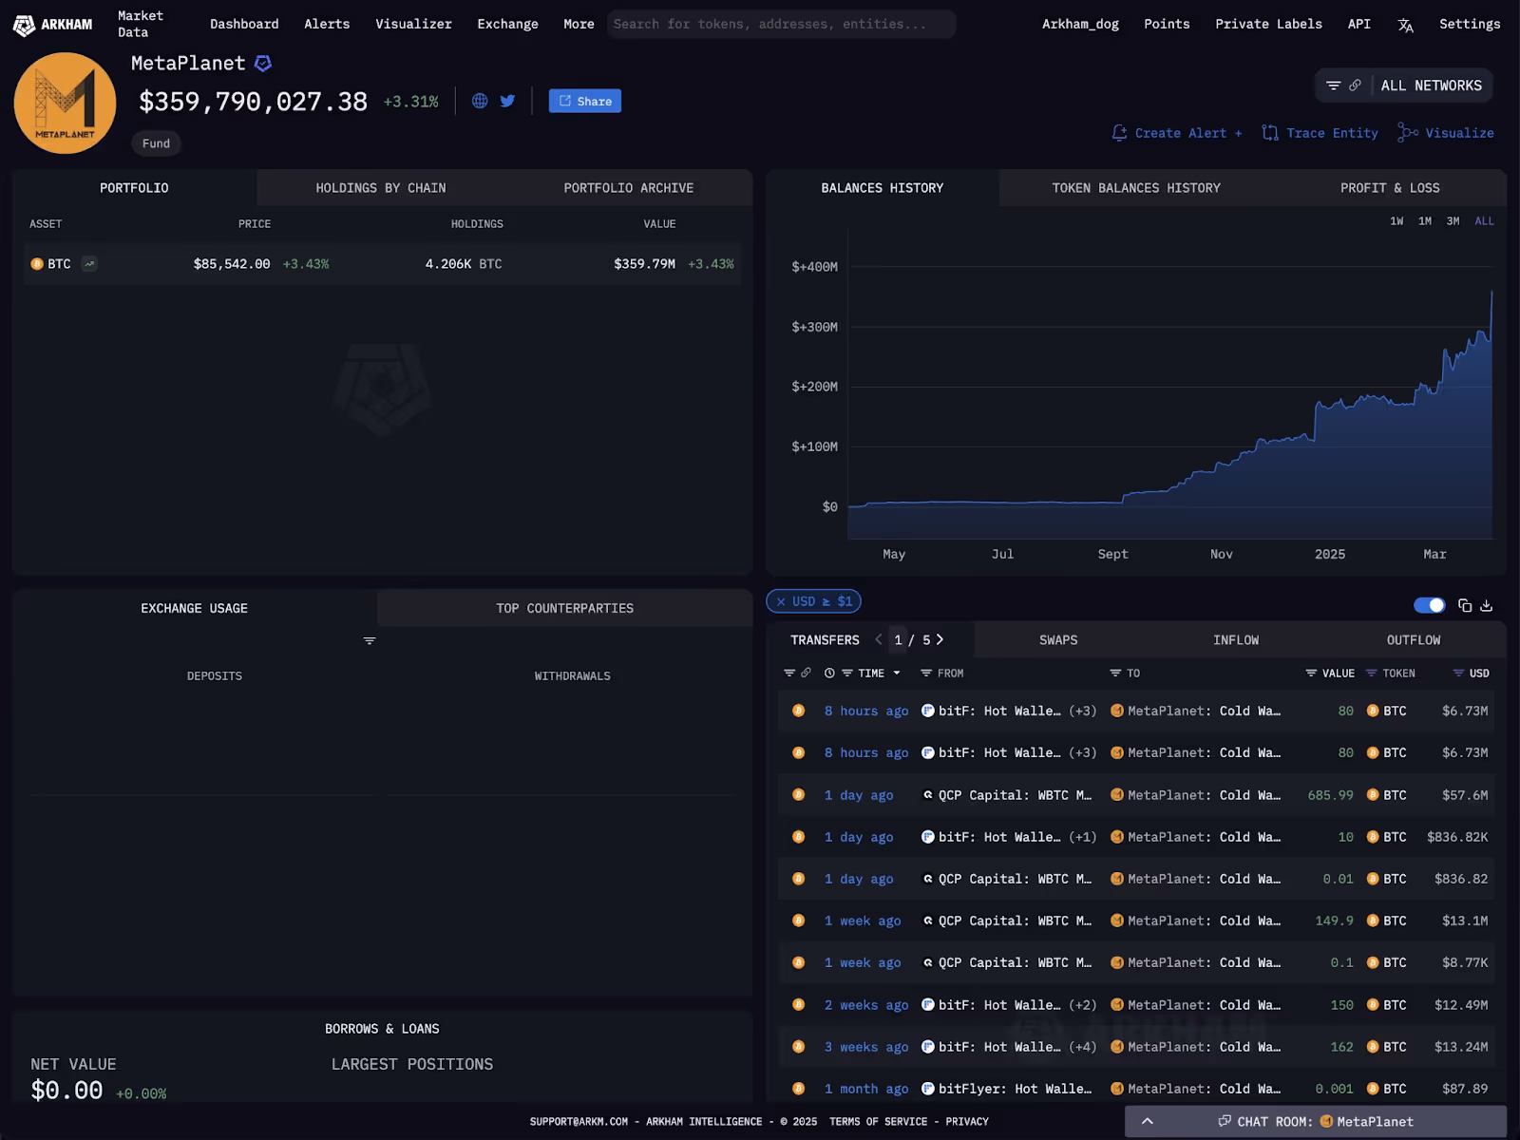The width and height of the screenshot is (1520, 1140).
Task: Click chain link icon in transfers header
Action: [x=806, y=673]
